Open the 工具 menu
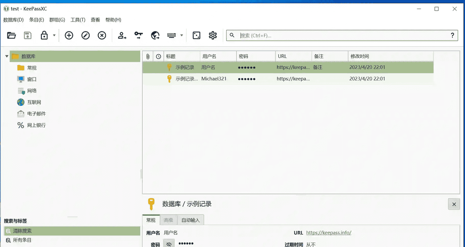 pos(77,20)
